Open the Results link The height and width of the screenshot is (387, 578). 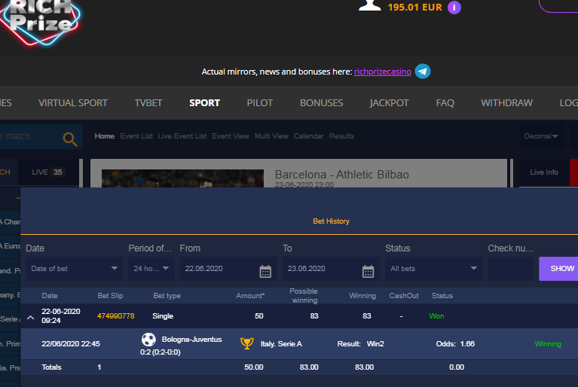pyautogui.click(x=341, y=136)
